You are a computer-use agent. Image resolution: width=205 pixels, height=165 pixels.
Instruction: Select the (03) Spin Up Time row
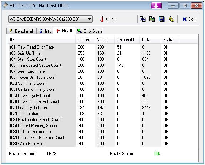[x=94, y=53]
